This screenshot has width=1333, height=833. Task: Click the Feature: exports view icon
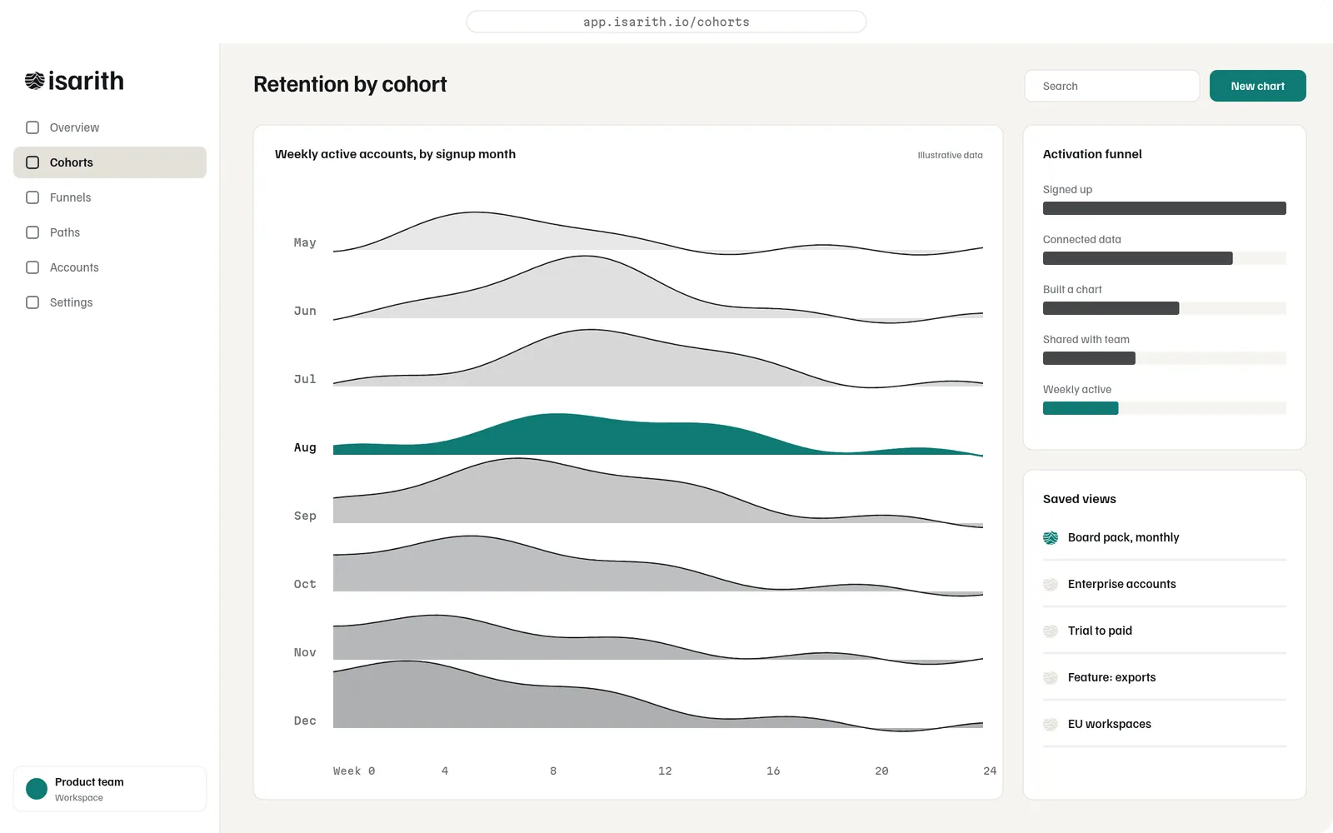click(x=1051, y=678)
